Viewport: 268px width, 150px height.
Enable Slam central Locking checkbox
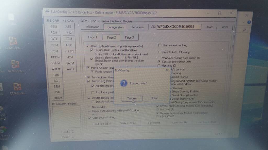tap(159, 45)
